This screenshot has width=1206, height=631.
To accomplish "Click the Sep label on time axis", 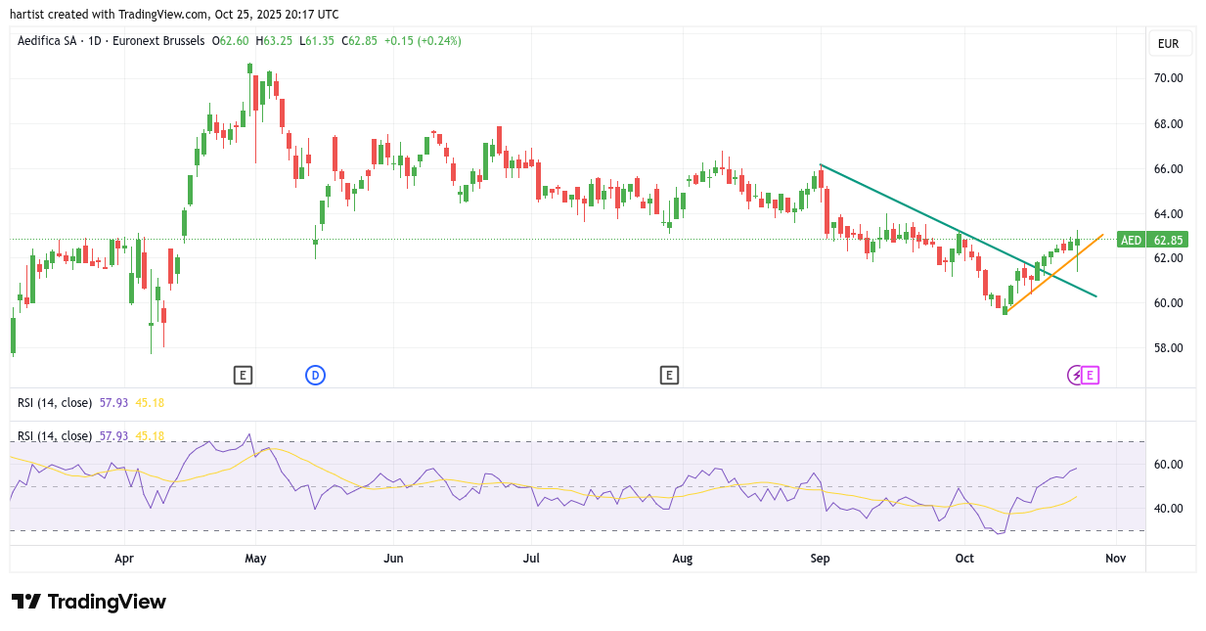I will pos(821,559).
